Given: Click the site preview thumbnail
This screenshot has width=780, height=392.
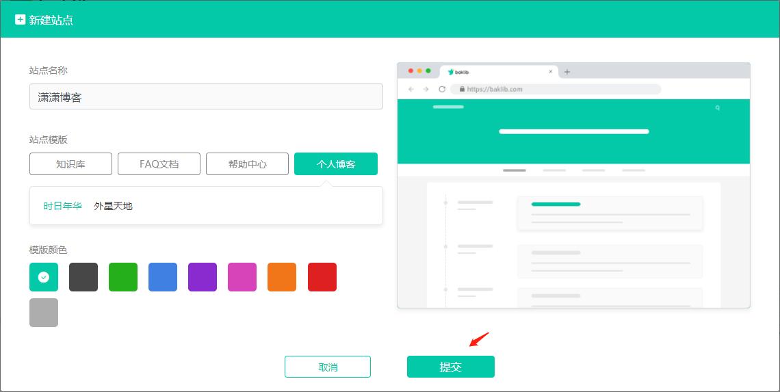Looking at the screenshot, I should (573, 185).
